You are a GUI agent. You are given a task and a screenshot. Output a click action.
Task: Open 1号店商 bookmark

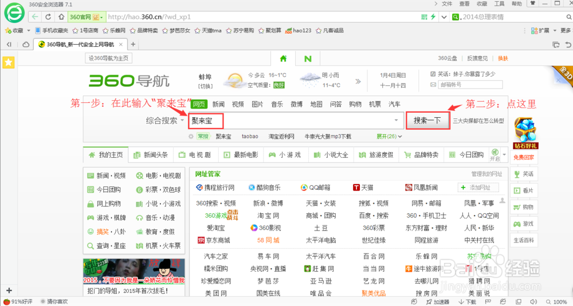[85, 31]
